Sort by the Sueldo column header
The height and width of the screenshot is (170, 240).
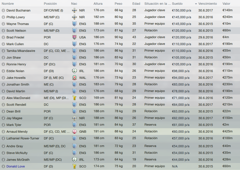pyautogui.click(x=177, y=4)
